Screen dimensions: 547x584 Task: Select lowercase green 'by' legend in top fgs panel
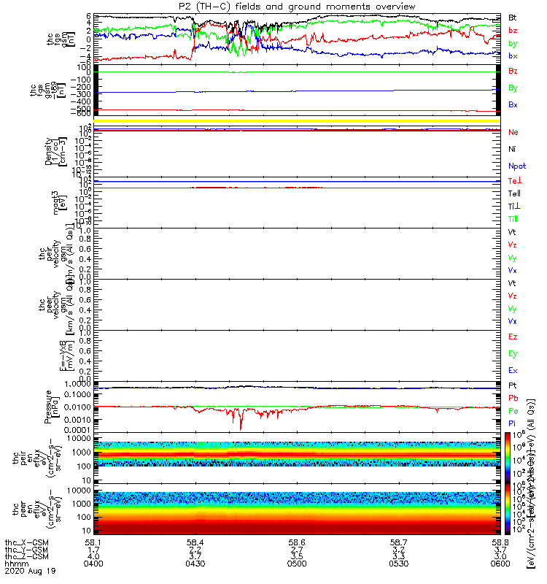click(513, 43)
